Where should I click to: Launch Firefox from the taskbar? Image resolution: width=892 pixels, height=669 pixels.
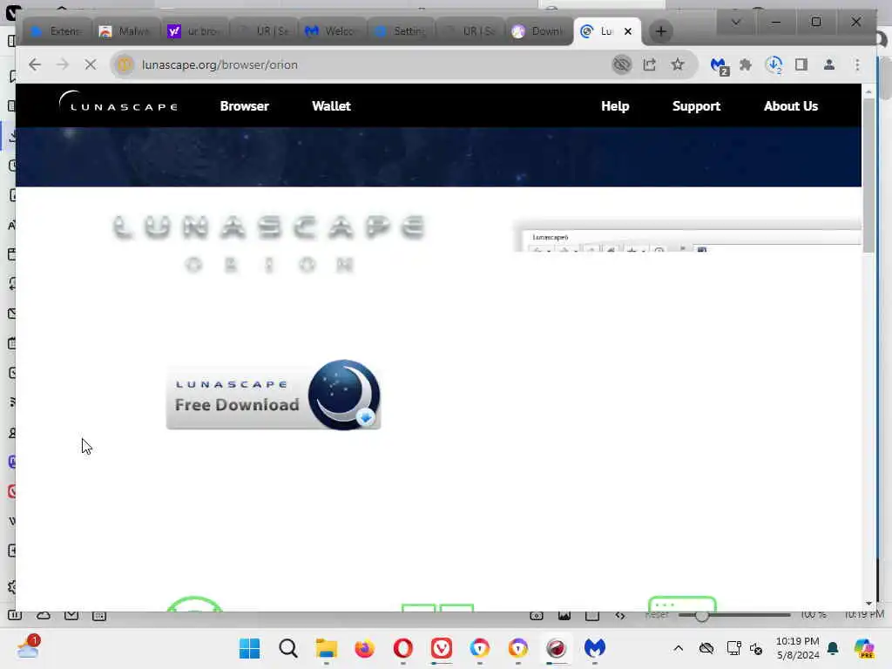click(365, 648)
